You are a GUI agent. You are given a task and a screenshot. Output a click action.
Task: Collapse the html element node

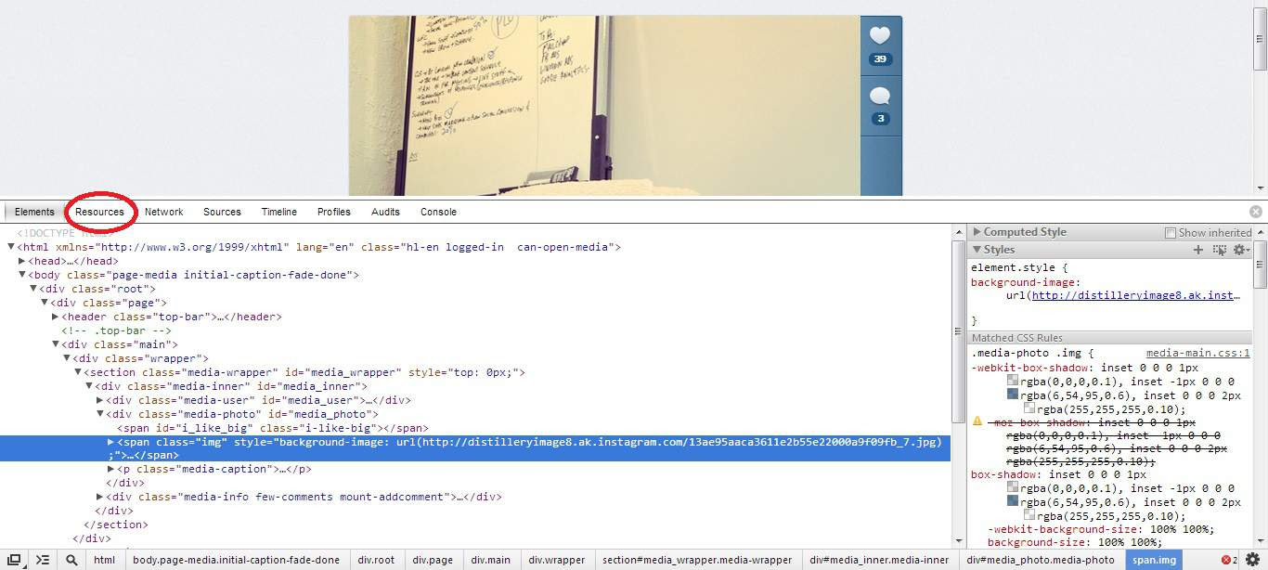click(x=11, y=247)
